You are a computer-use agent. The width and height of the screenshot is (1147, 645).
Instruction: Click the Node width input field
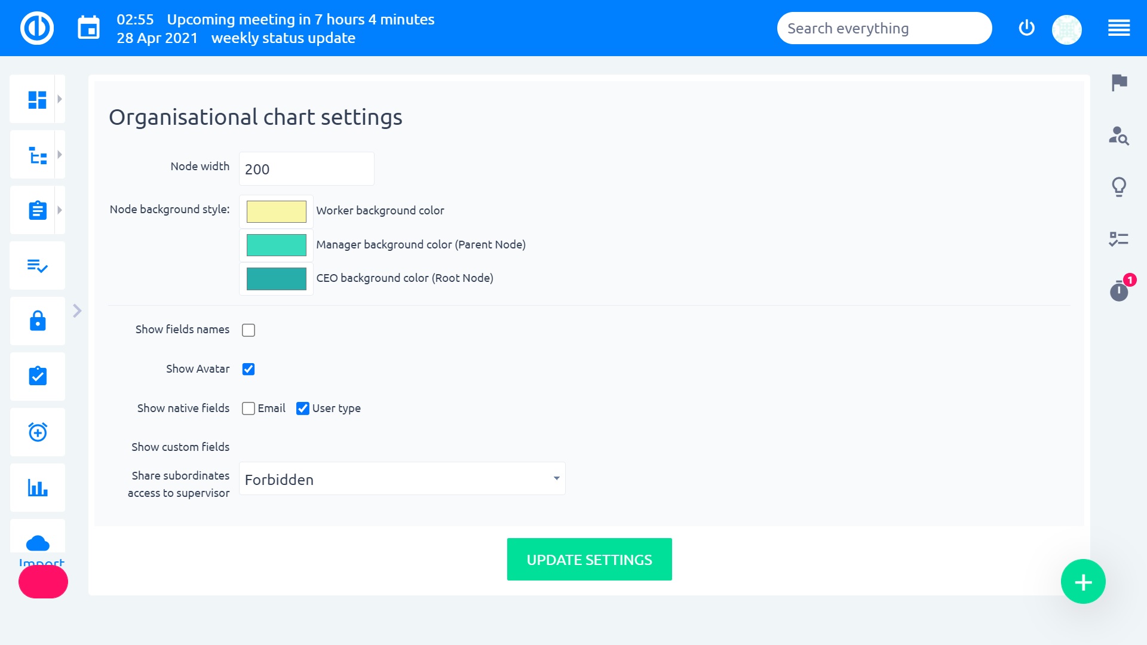306,169
